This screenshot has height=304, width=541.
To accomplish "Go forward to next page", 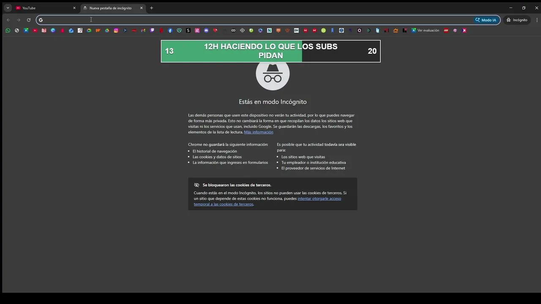I will [18, 20].
